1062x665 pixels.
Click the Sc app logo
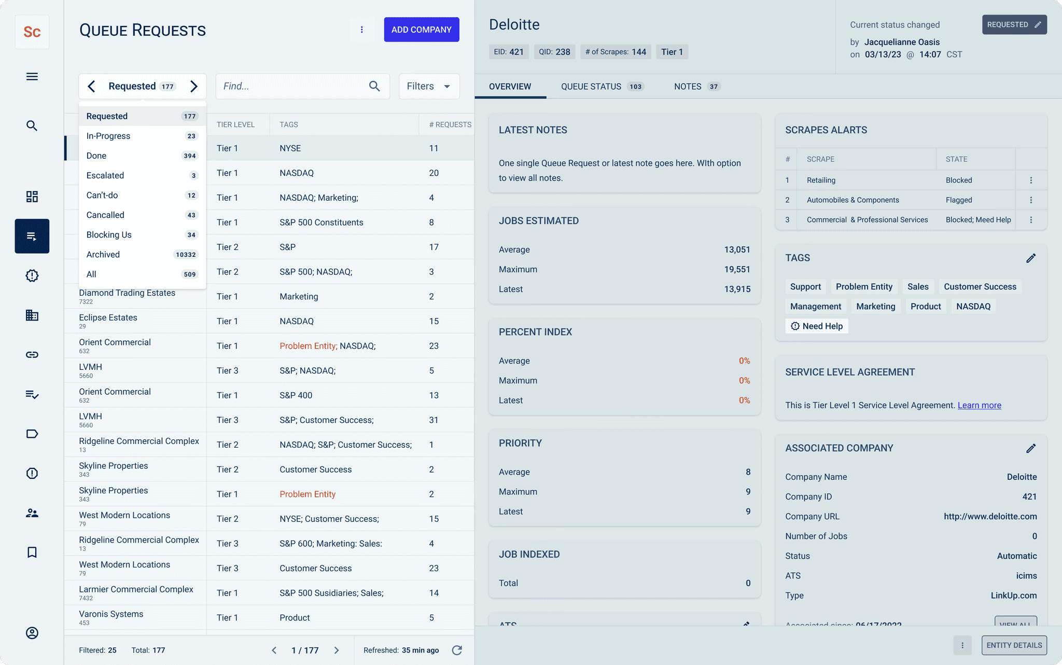(32, 32)
